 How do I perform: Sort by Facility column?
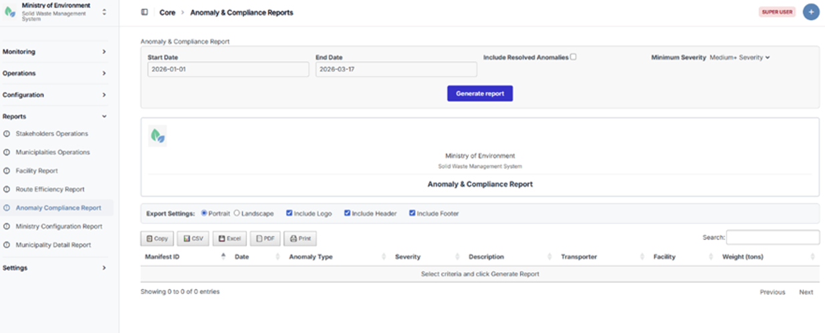click(x=683, y=257)
